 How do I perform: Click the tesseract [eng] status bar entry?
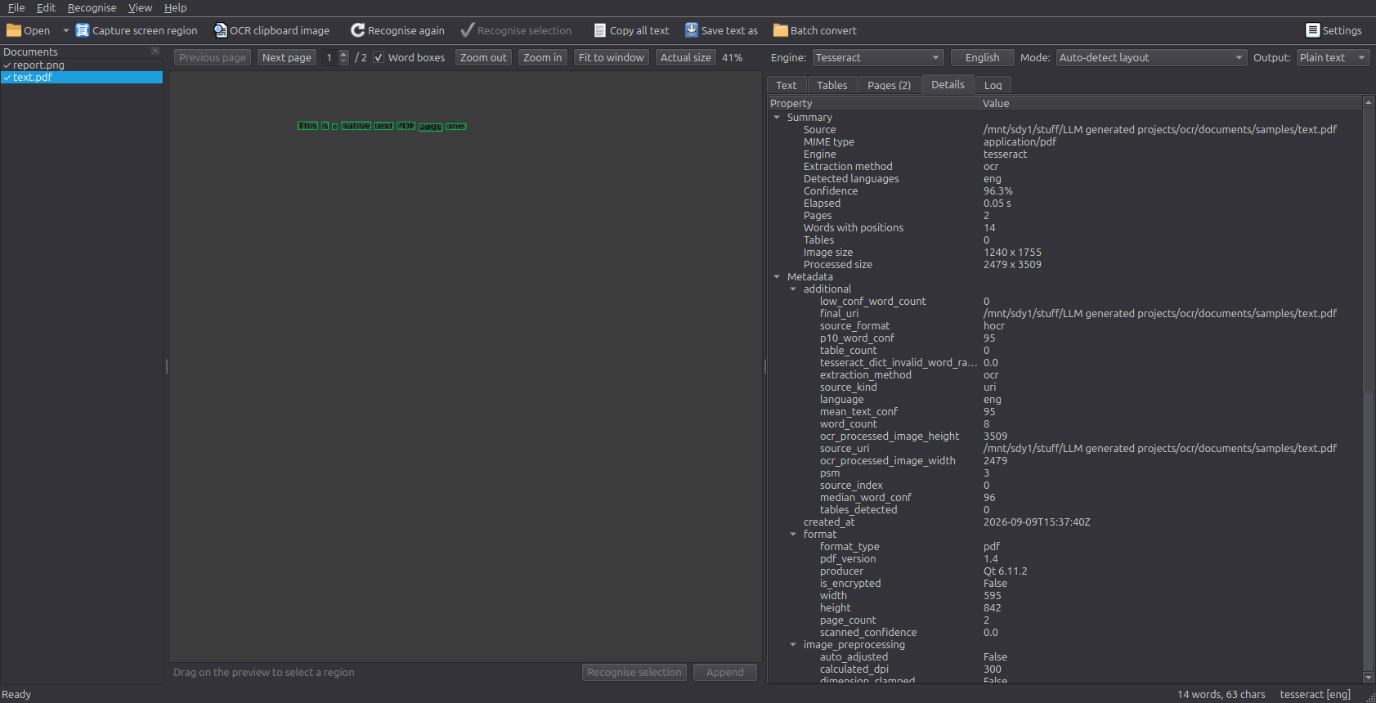tap(1315, 694)
